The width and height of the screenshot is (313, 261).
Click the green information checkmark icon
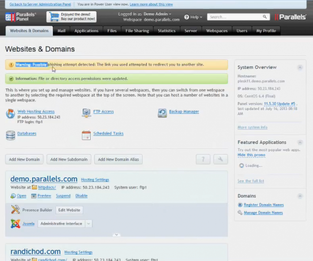tap(11, 79)
